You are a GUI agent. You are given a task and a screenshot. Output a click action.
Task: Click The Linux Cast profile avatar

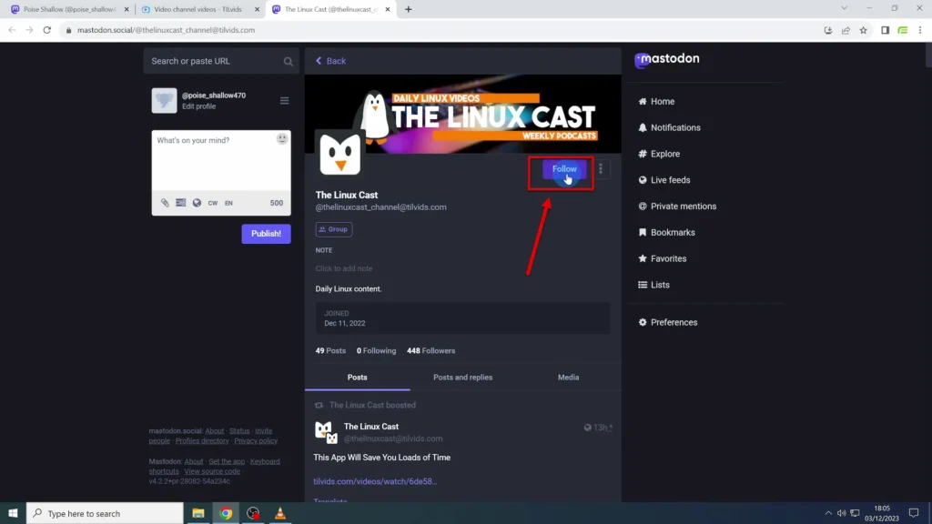click(340, 153)
